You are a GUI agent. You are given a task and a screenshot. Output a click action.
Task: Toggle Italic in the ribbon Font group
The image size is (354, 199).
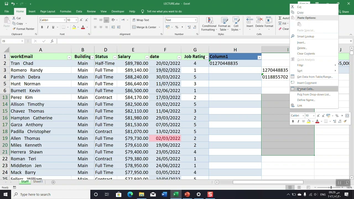click(48, 27)
